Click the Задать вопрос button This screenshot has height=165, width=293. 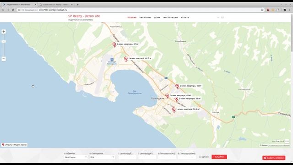tap(274, 158)
